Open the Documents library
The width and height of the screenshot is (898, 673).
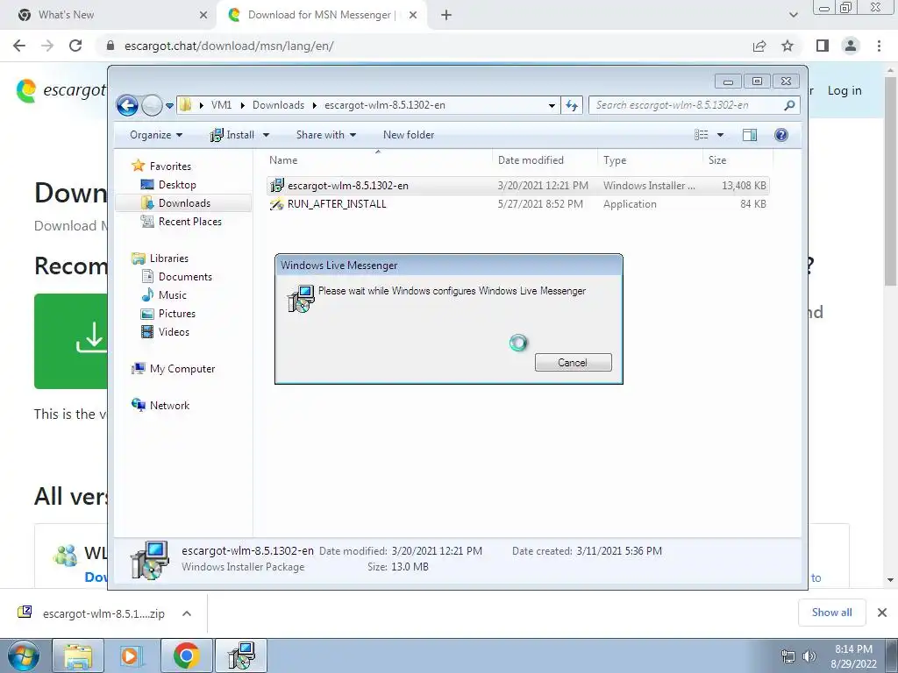click(185, 276)
